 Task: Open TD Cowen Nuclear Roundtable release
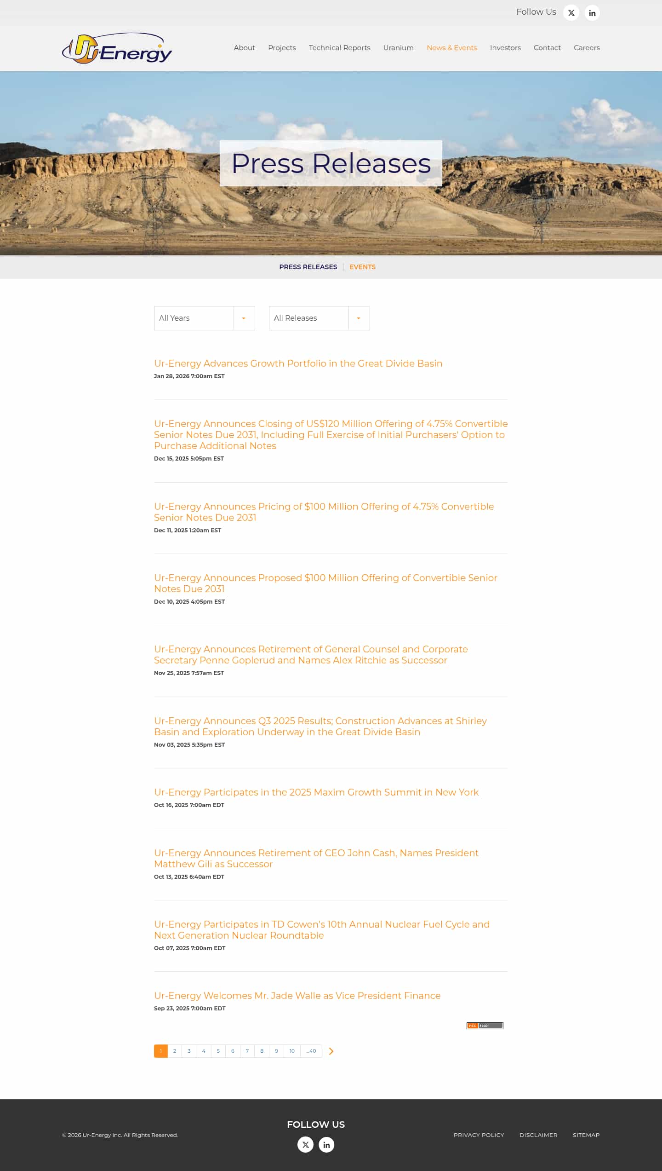coord(322,930)
